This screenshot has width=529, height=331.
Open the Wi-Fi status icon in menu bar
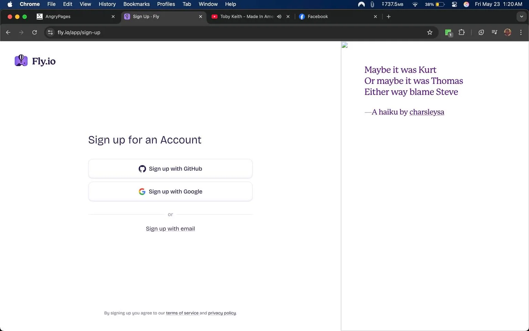click(x=415, y=4)
